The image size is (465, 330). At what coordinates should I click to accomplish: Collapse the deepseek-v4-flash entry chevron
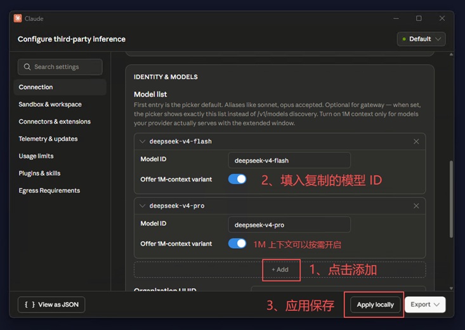coord(142,142)
